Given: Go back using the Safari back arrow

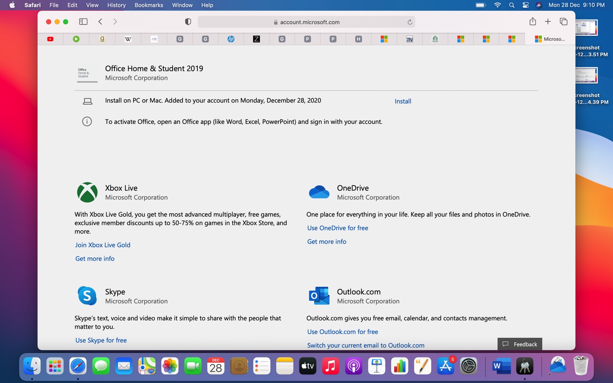Looking at the screenshot, I should click(x=100, y=22).
